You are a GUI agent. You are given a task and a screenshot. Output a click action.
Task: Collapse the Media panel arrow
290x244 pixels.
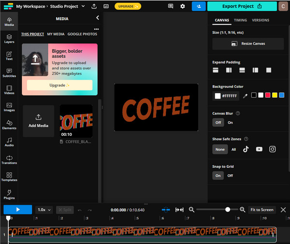[x=98, y=18]
